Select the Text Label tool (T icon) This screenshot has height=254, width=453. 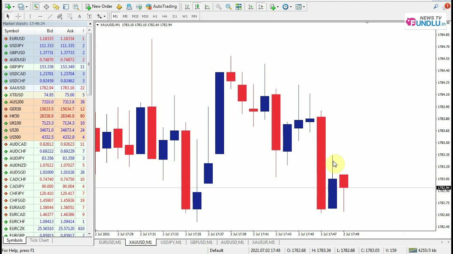point(90,16)
